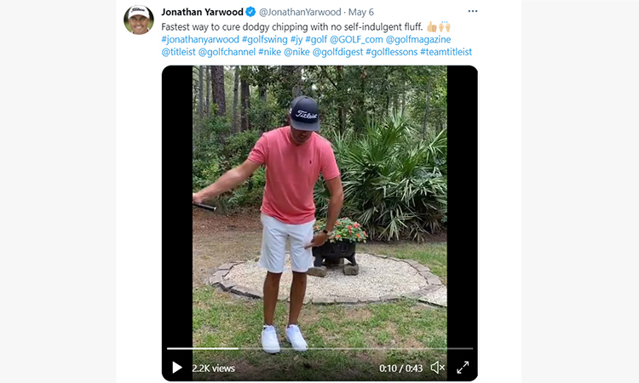The width and height of the screenshot is (639, 383).
Task: Open the tweet's three-dot more menu
Action: pos(472,11)
